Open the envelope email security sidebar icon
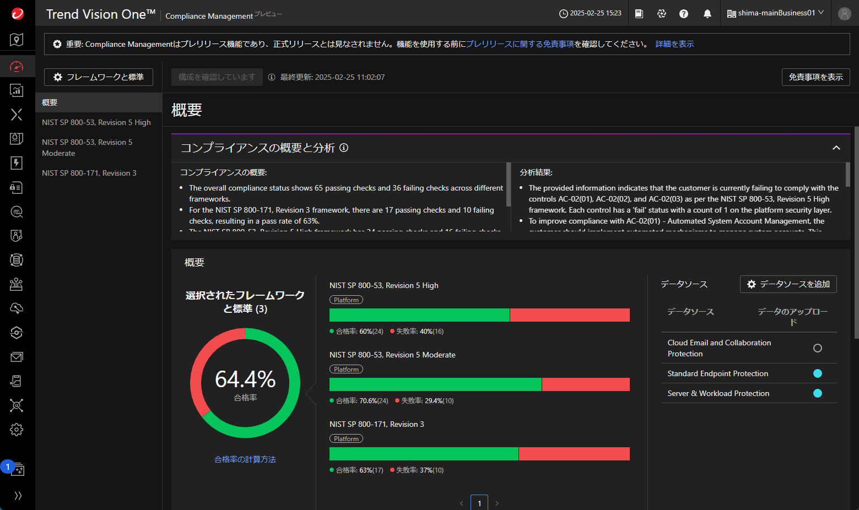 pyautogui.click(x=17, y=357)
